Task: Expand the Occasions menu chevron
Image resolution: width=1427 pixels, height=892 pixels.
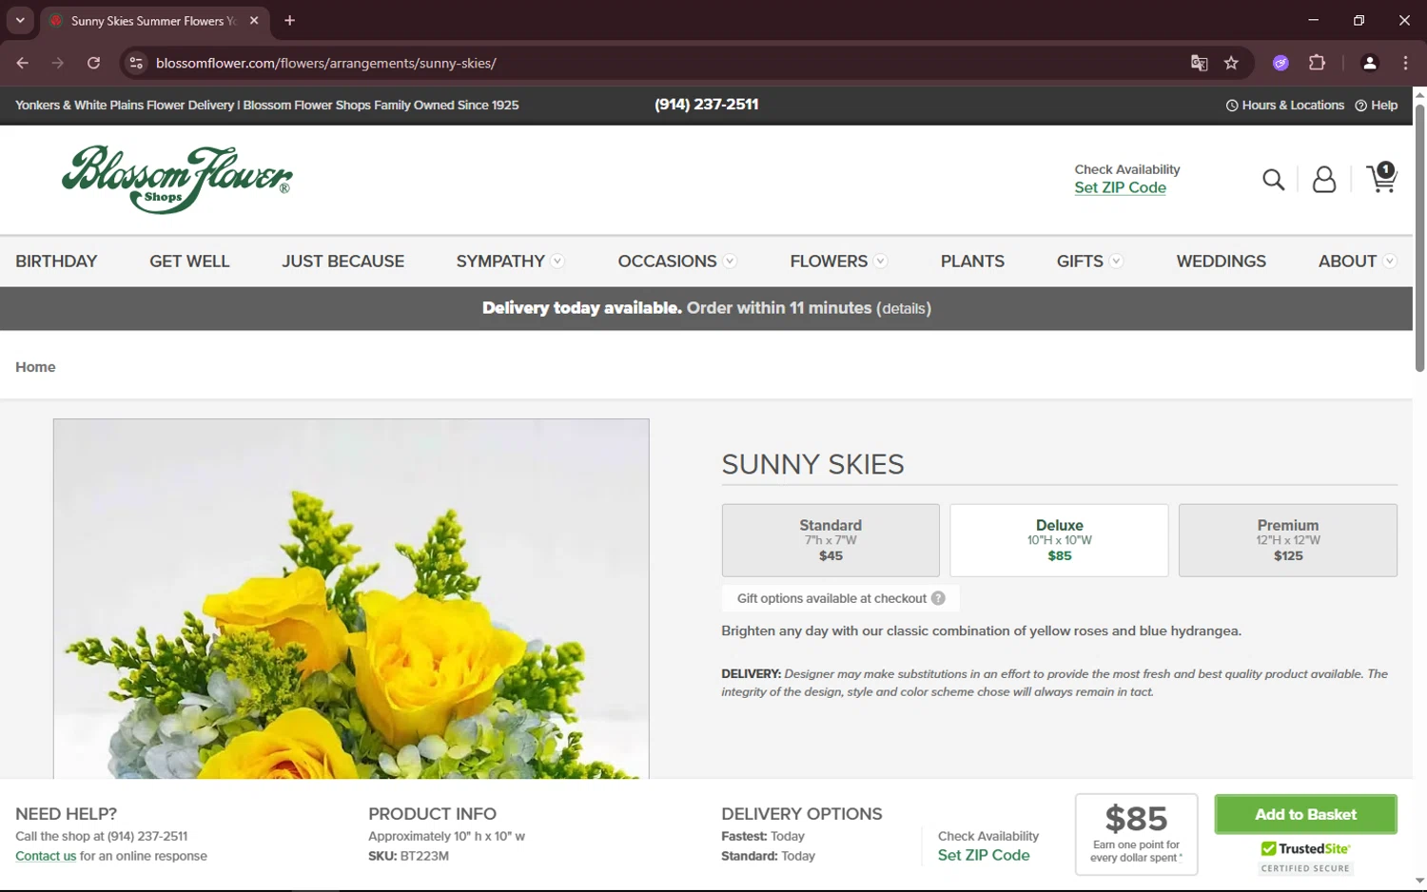Action: [x=730, y=261]
